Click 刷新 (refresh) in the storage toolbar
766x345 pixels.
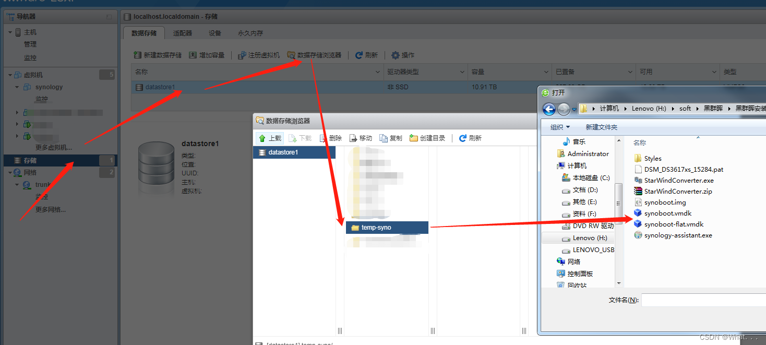366,55
